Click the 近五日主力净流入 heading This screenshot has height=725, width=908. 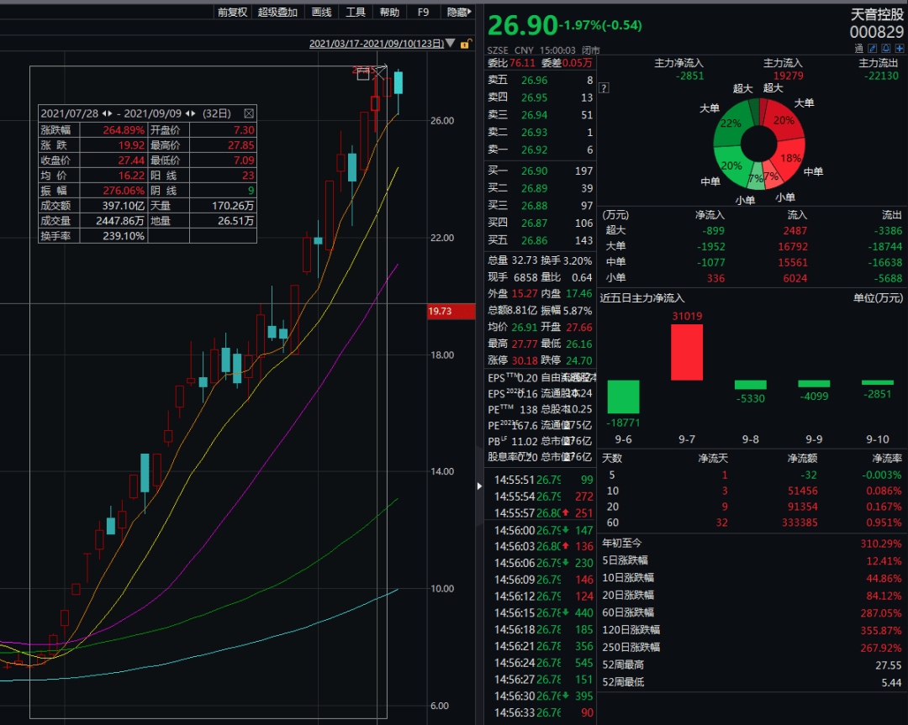click(x=642, y=298)
